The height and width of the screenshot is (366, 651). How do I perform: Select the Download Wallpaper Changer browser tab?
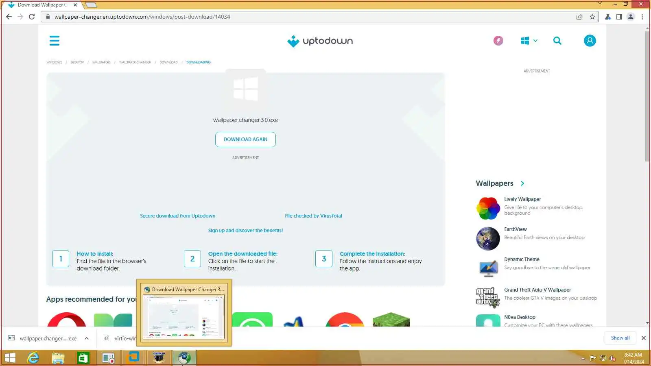tap(43, 5)
